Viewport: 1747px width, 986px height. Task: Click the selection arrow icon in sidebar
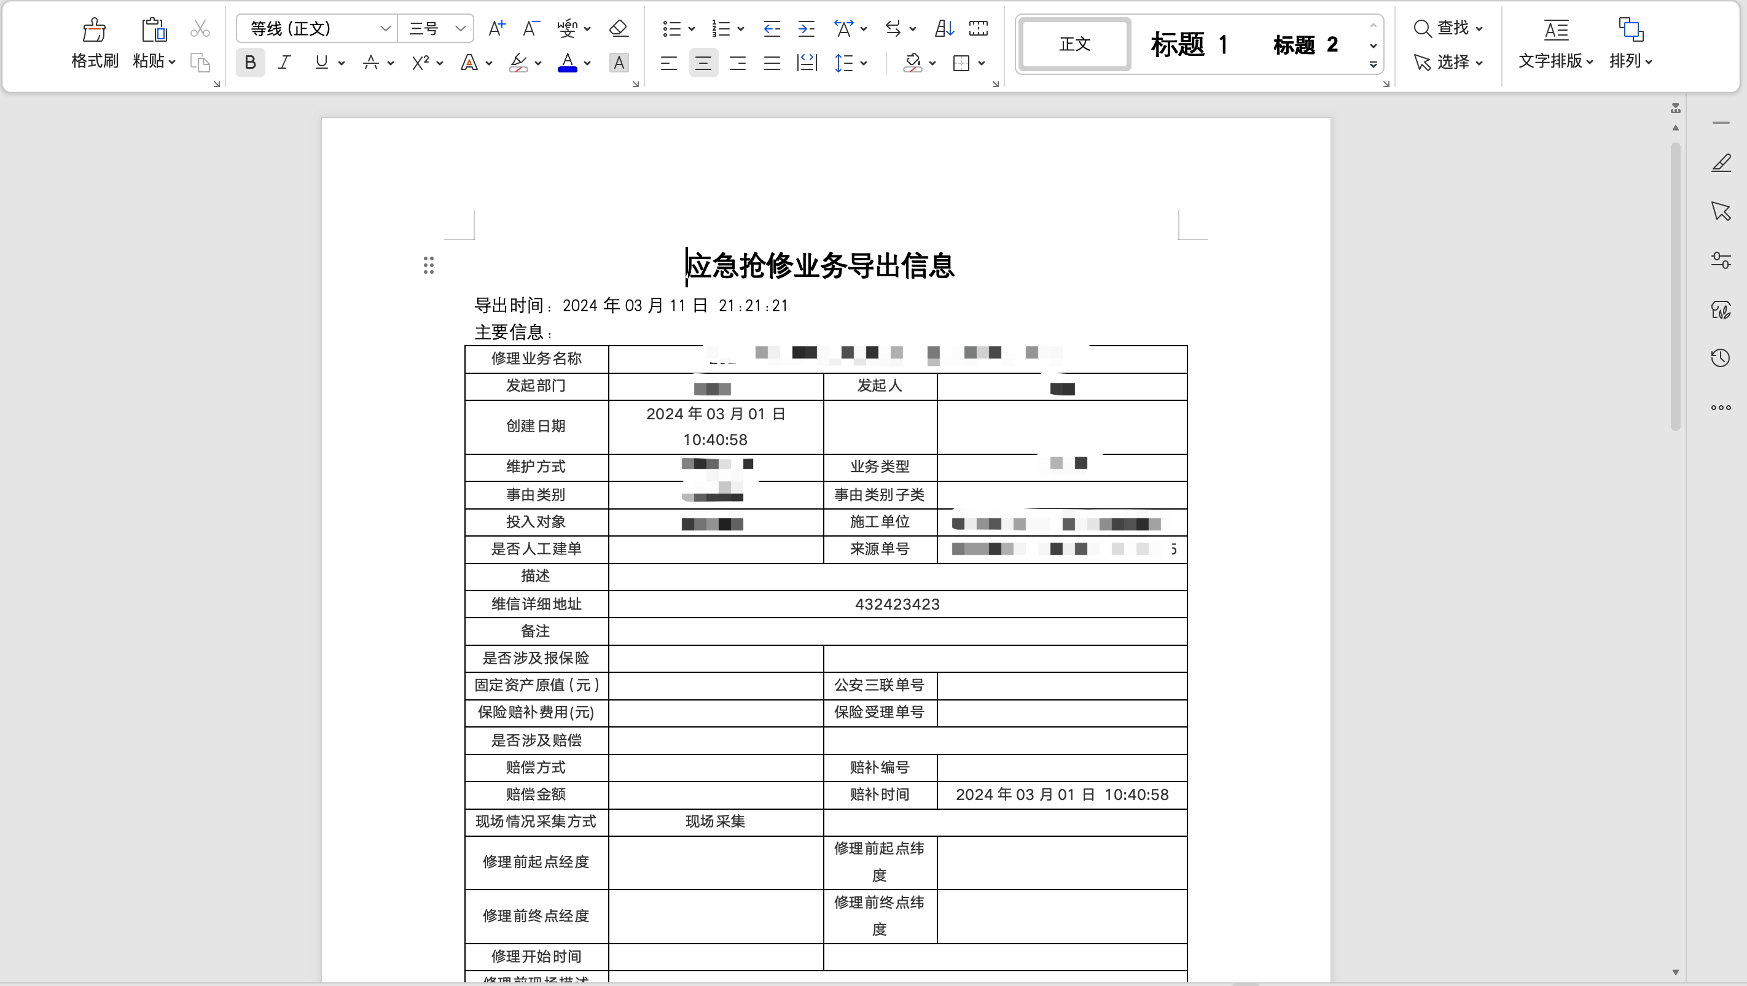click(x=1721, y=211)
